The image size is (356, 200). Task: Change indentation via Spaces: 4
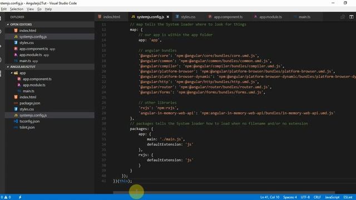point(290,197)
